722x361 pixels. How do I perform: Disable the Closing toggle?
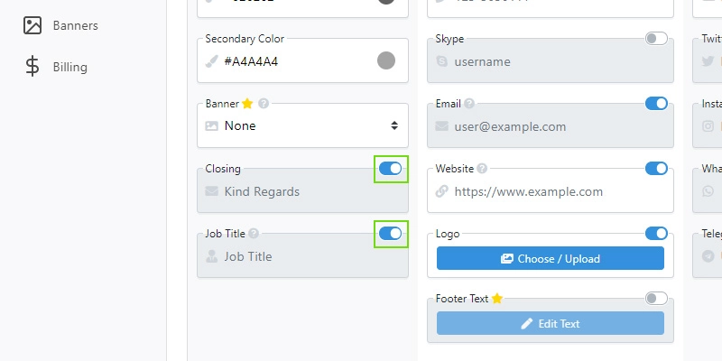391,169
